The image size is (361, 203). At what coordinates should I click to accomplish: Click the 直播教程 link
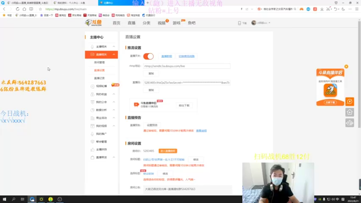167,56
